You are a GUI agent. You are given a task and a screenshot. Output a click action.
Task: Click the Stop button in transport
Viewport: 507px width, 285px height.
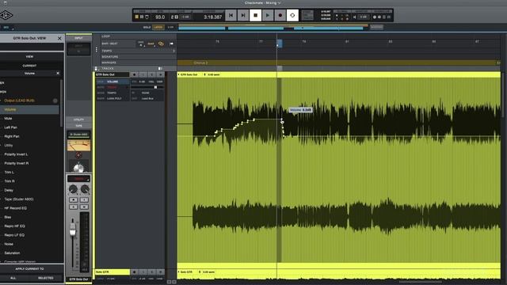(x=255, y=15)
